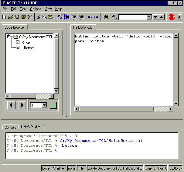The width and height of the screenshot is (184, 172).
Task: Toggle comment using the hash arrows icon
Action: tap(60, 17)
